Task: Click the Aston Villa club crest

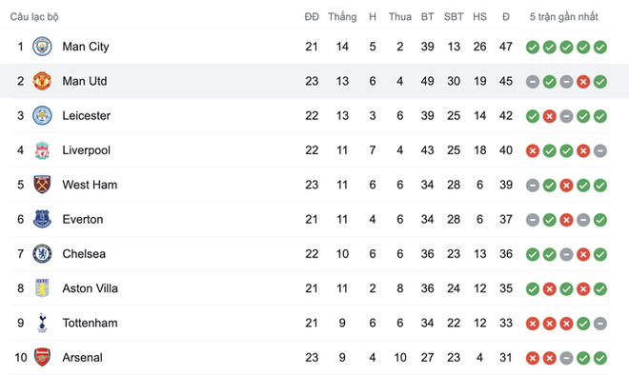Action: (x=42, y=288)
